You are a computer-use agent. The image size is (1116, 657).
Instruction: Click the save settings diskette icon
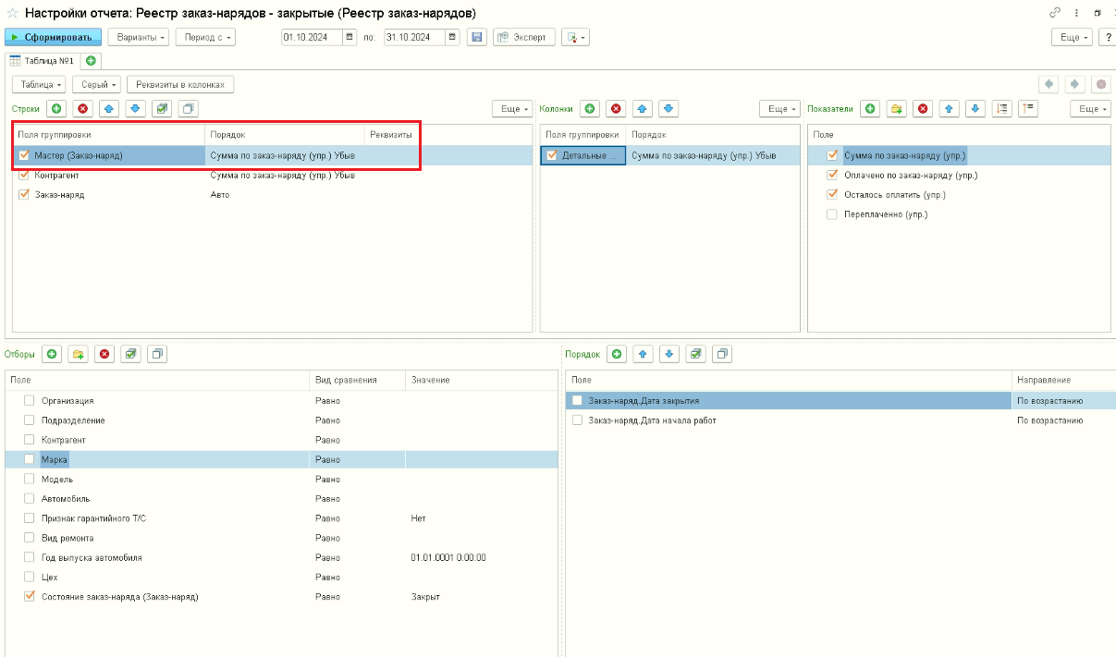477,37
